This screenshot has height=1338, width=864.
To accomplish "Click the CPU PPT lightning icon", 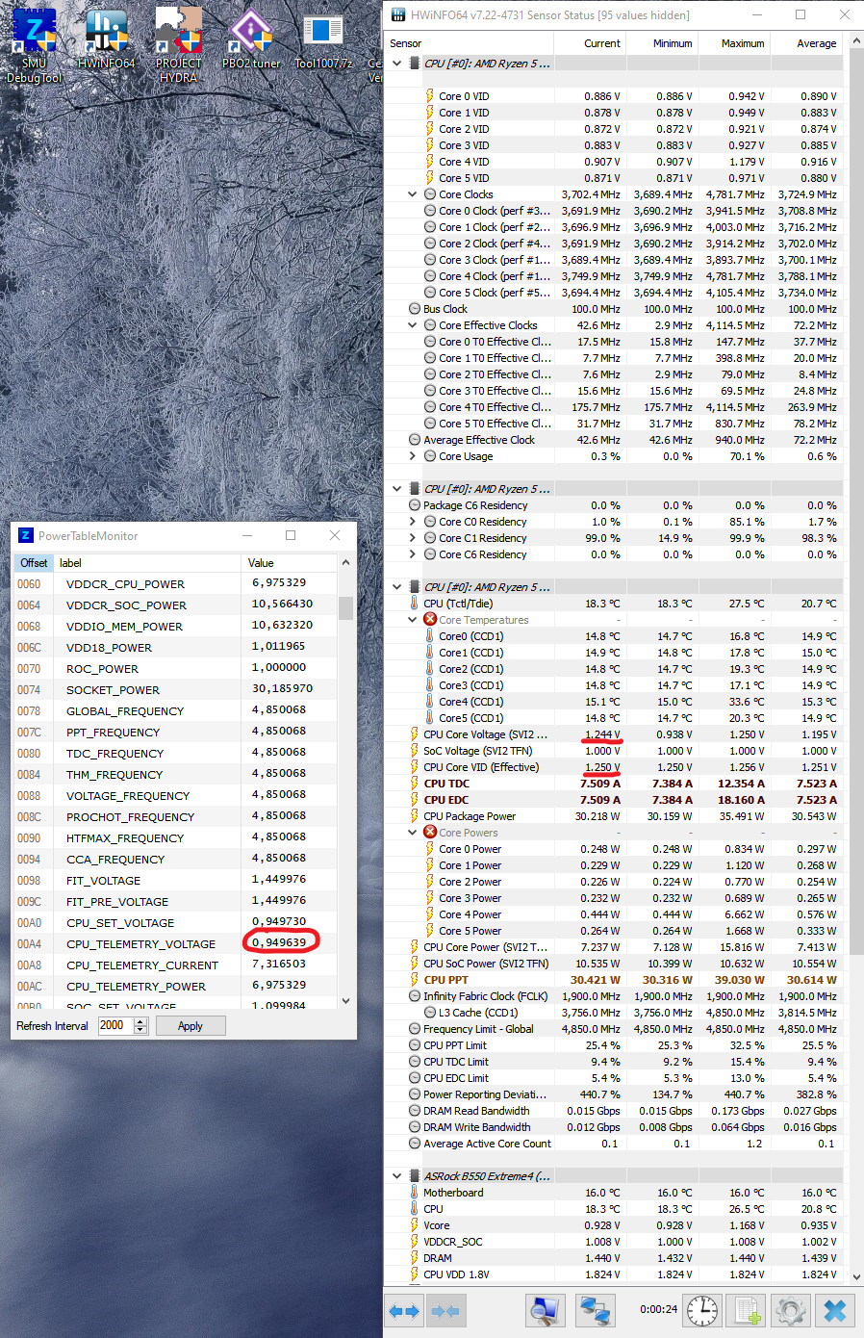I will click(414, 980).
